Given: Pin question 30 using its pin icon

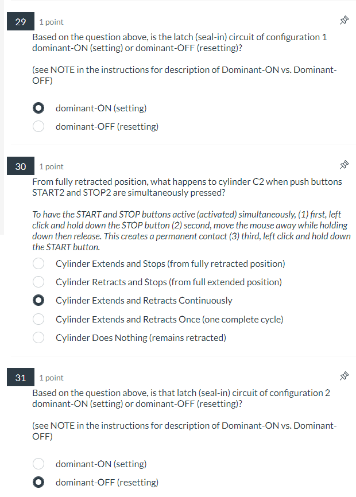Looking at the screenshot, I should pyautogui.click(x=344, y=164).
